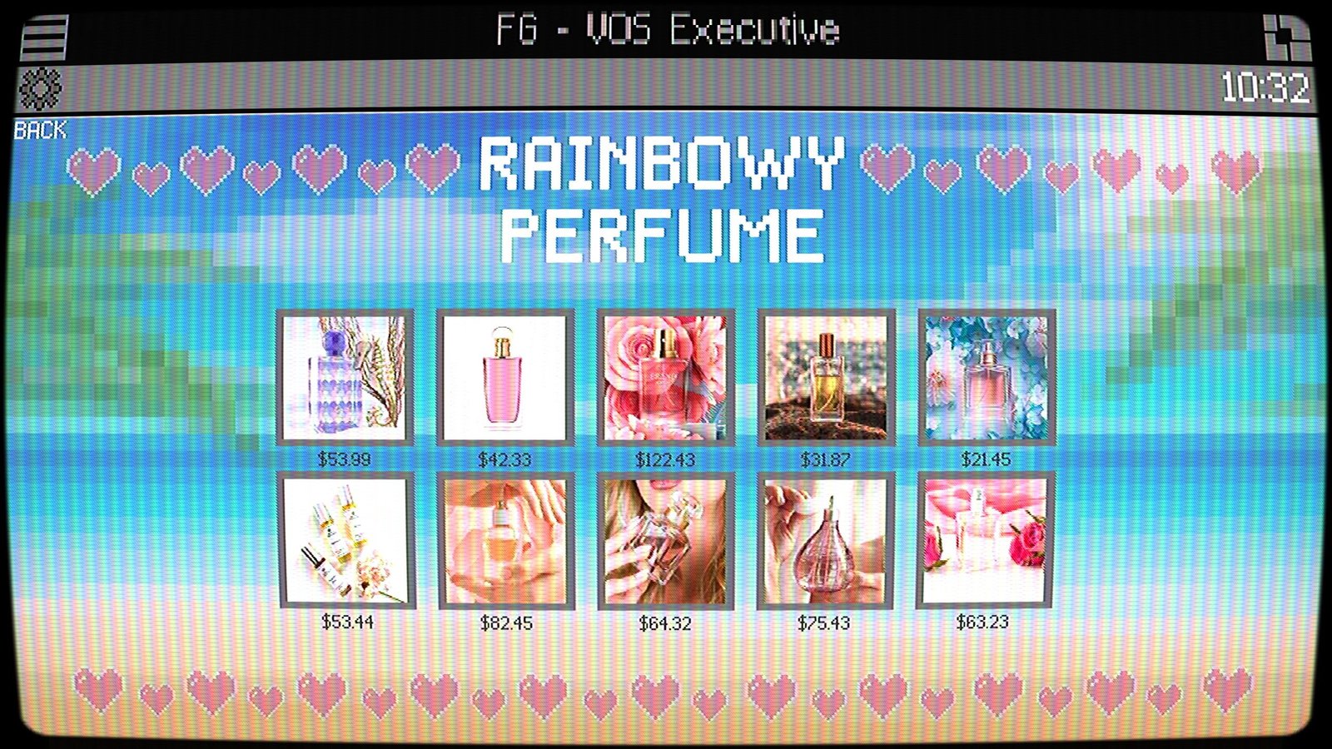Click the $21.45 price label
Viewport: 1332px width, 749px height.
986,459
